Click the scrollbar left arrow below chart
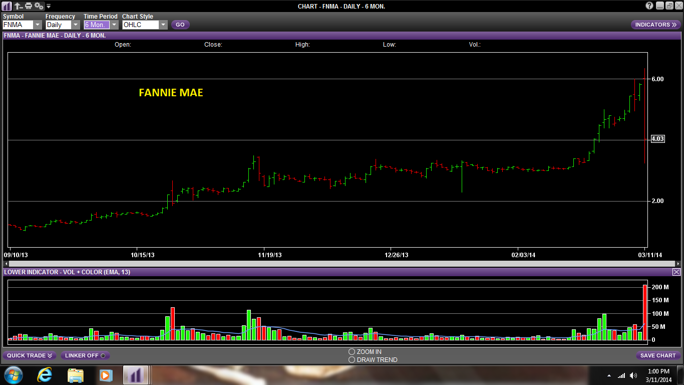The image size is (684, 385). coord(6,264)
